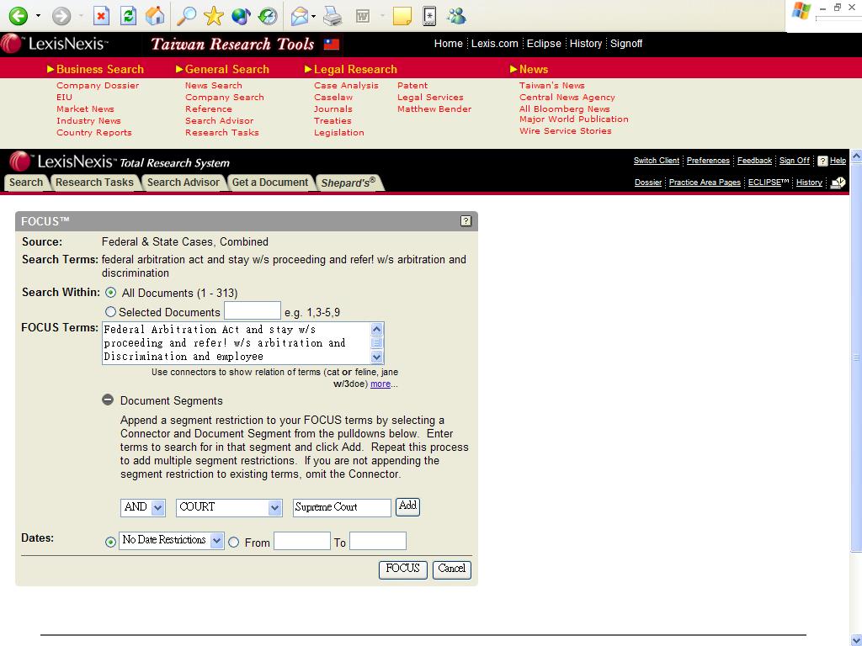Click the page scrollbar up arrow

pos(856,156)
